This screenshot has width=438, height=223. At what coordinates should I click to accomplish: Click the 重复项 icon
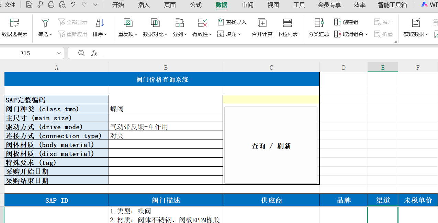pos(128,23)
